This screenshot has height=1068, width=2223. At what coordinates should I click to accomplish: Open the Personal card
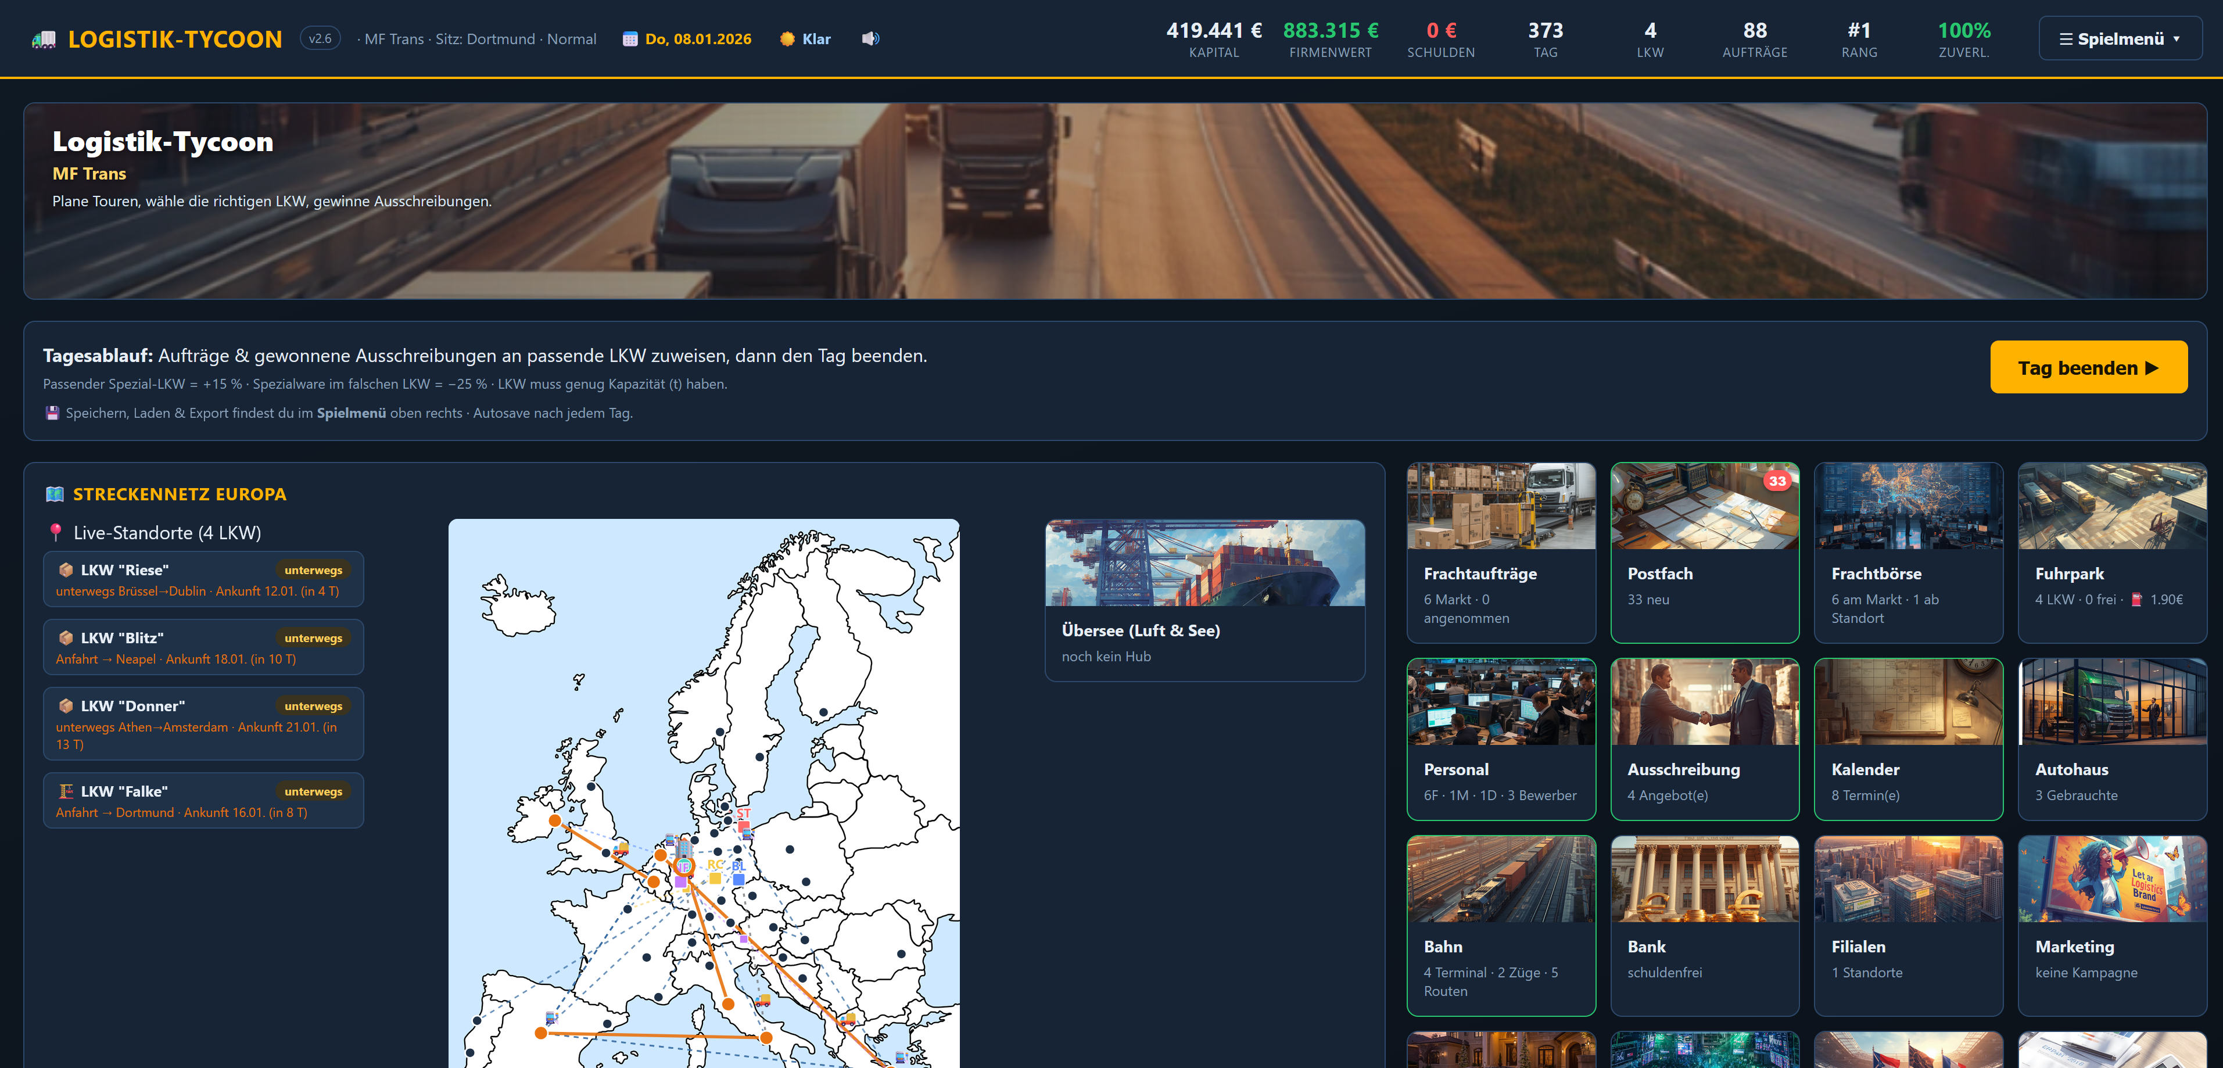1501,739
